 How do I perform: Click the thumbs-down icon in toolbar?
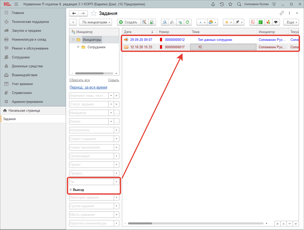[253, 22]
